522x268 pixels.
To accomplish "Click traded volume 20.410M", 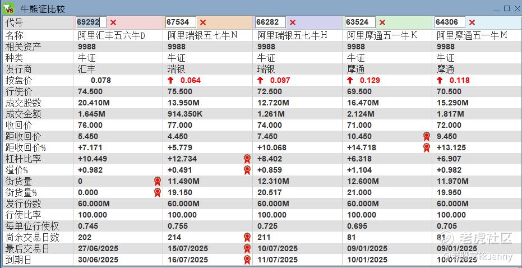I will point(94,103).
